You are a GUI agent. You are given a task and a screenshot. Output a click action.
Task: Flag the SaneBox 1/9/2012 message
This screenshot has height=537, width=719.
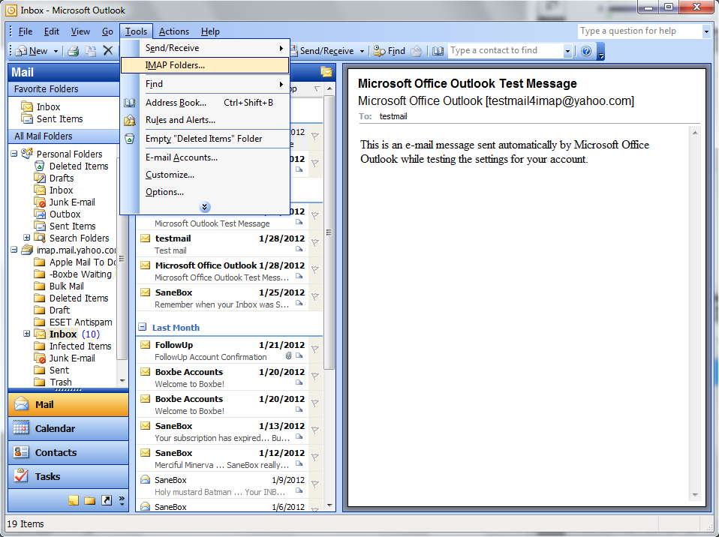[x=315, y=484]
